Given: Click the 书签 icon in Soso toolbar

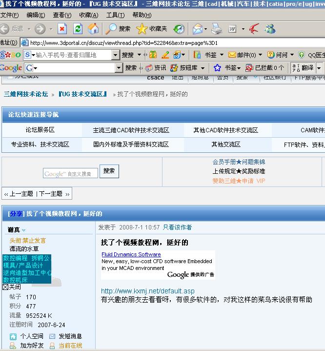Looking at the screenshot, I should 197,55.
